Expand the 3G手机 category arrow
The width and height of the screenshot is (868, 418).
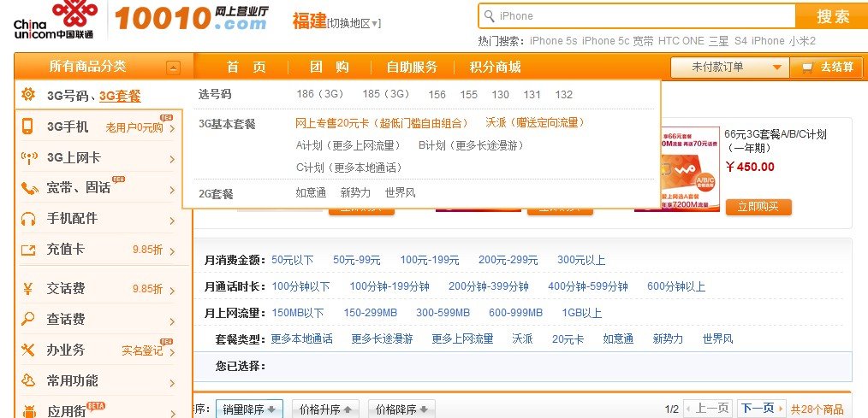click(172, 129)
